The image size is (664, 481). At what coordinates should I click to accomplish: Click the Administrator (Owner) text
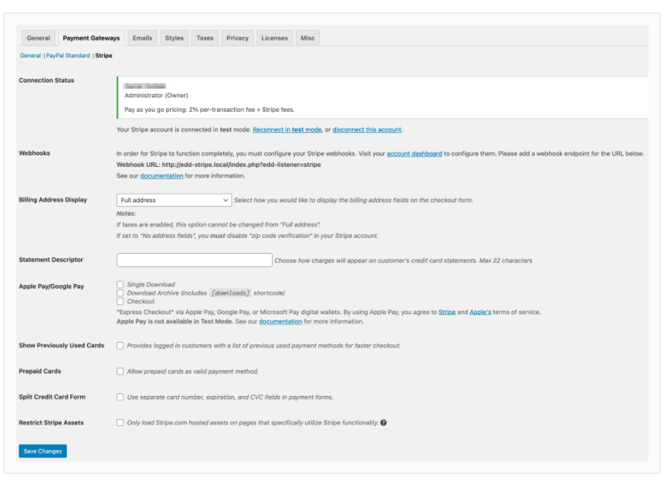156,95
